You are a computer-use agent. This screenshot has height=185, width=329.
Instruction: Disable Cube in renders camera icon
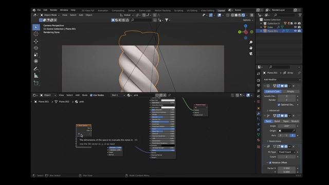[x=299, y=27]
